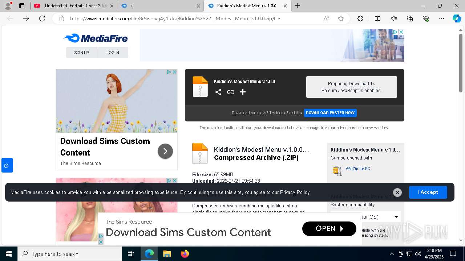Open the tab actions menu icon
The image size is (465, 261).
pos(22,6)
